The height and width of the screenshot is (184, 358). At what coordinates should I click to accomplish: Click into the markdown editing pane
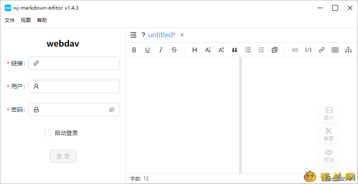[x=183, y=115]
